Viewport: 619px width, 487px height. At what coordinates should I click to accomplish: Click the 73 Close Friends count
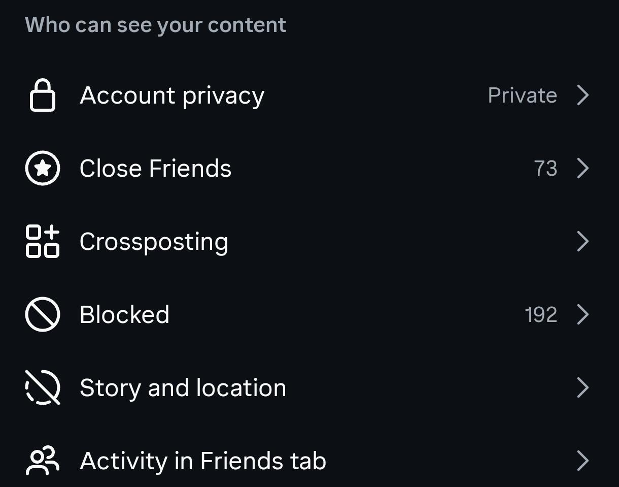pyautogui.click(x=545, y=169)
